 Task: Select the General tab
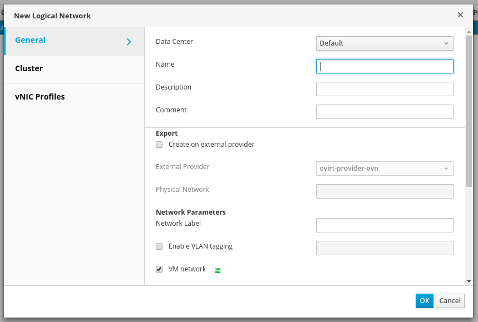pos(31,40)
